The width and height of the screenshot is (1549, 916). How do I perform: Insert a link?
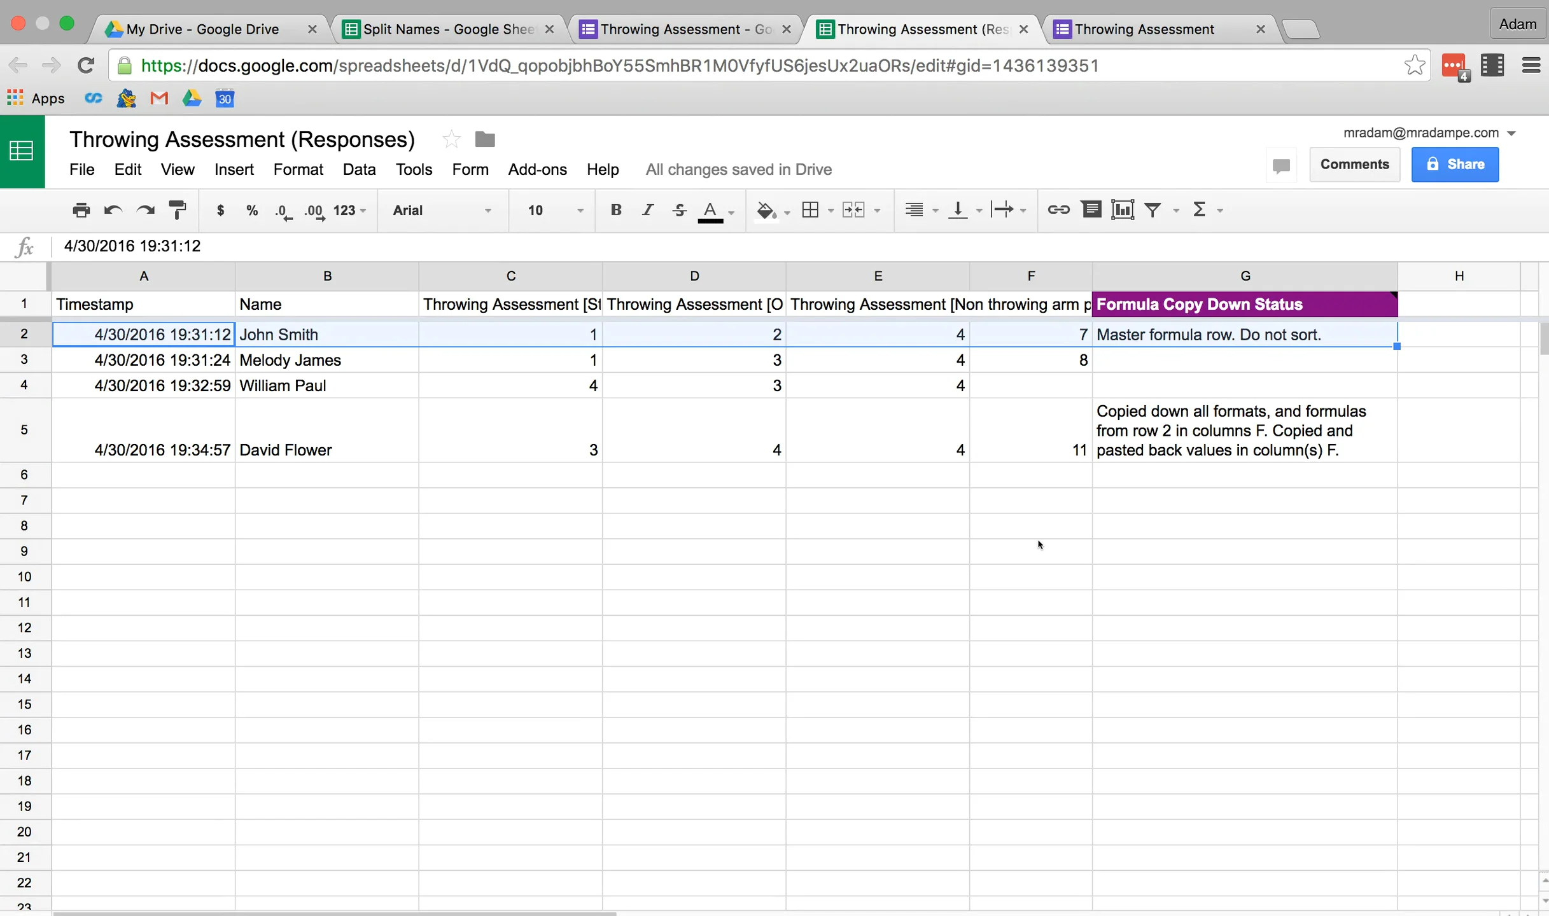(1058, 210)
